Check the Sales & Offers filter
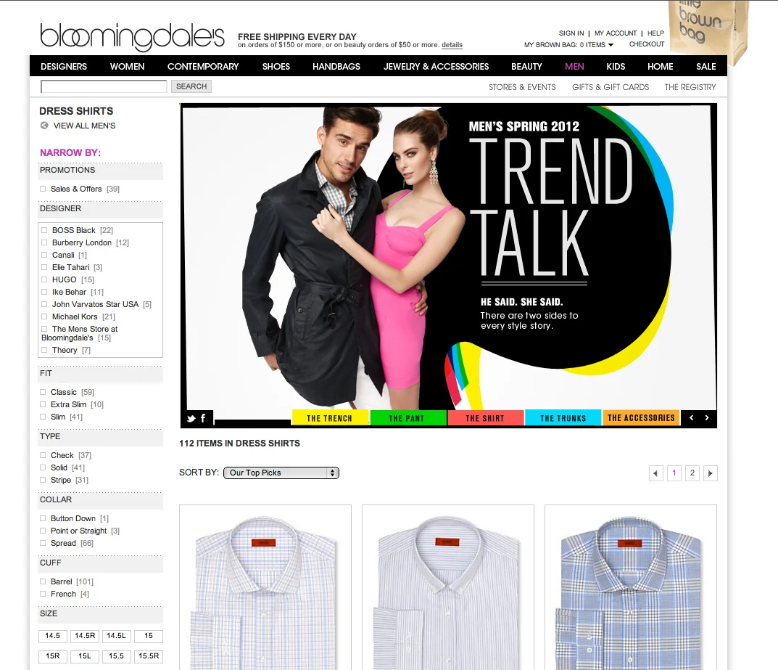 tap(44, 189)
